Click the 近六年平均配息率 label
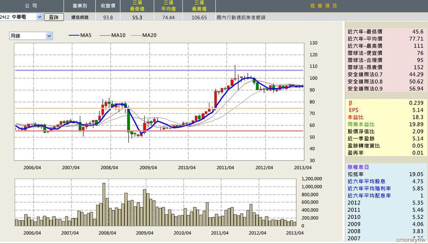 [x=369, y=195]
